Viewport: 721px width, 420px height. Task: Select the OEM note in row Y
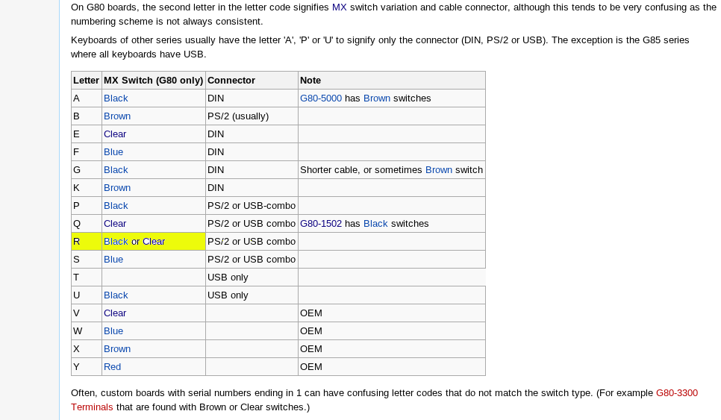392,367
